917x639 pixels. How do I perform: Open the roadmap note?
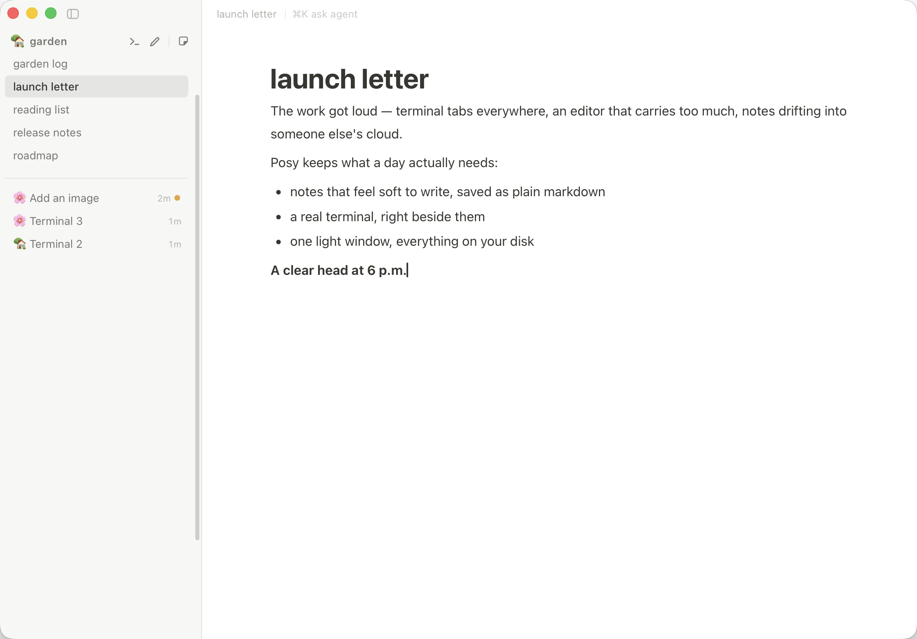(x=97, y=156)
